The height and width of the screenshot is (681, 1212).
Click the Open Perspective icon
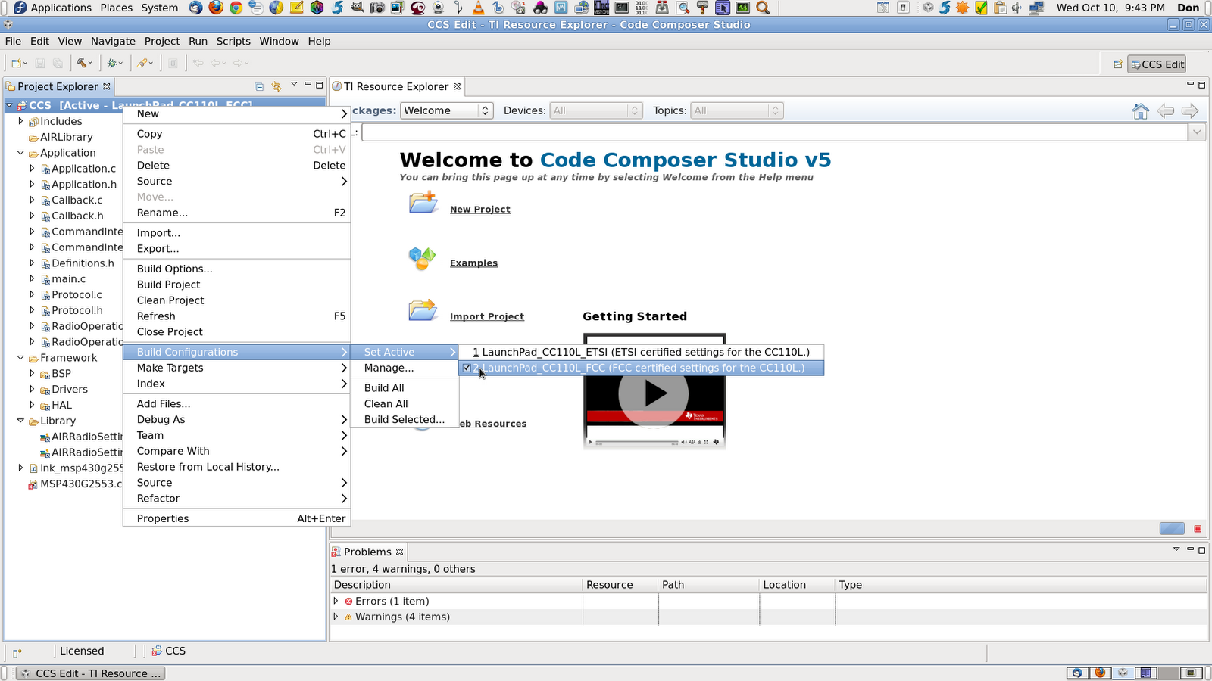[x=1118, y=64]
